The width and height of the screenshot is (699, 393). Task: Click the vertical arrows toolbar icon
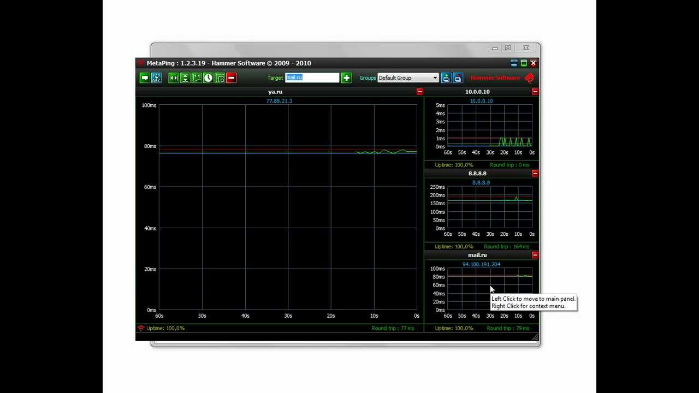(185, 78)
